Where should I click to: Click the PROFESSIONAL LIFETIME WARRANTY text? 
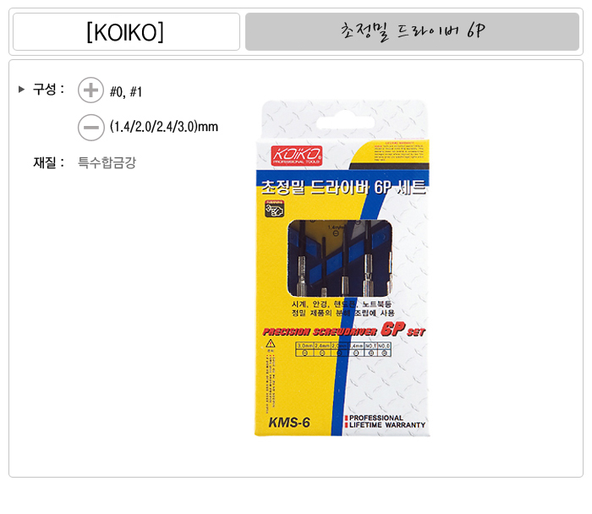[385, 422]
